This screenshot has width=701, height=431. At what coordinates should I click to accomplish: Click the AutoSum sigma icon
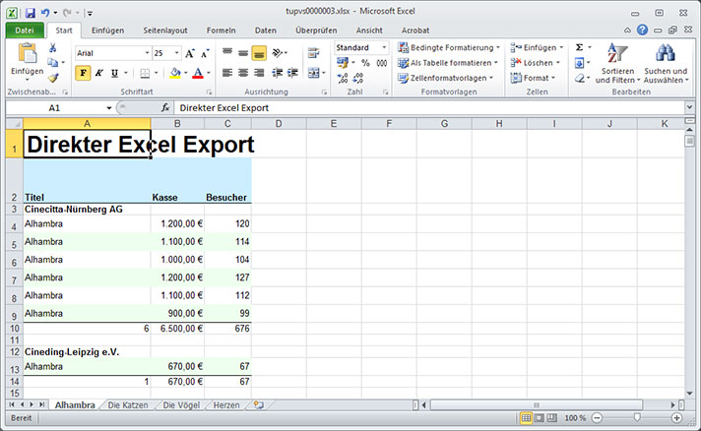tap(579, 47)
